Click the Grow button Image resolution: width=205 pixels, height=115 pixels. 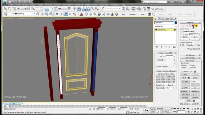195,37
